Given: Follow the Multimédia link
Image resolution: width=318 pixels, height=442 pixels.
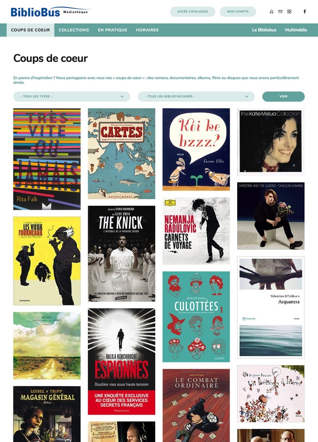Looking at the screenshot, I should 296,30.
